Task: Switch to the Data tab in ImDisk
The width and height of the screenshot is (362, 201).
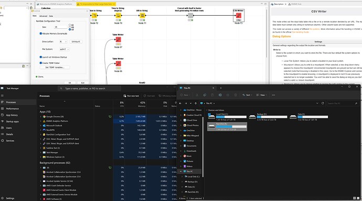Action: (51, 16)
